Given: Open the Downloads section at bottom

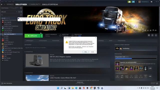Looking at the screenshot, I should tap(80, 83).
